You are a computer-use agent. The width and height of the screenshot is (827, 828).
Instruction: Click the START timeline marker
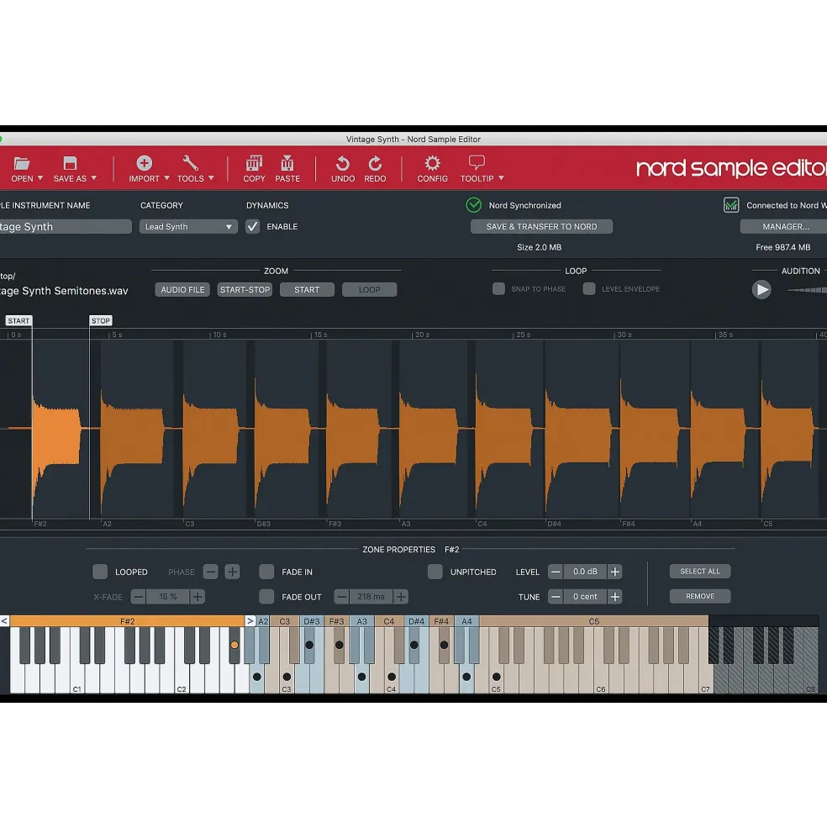[18, 320]
